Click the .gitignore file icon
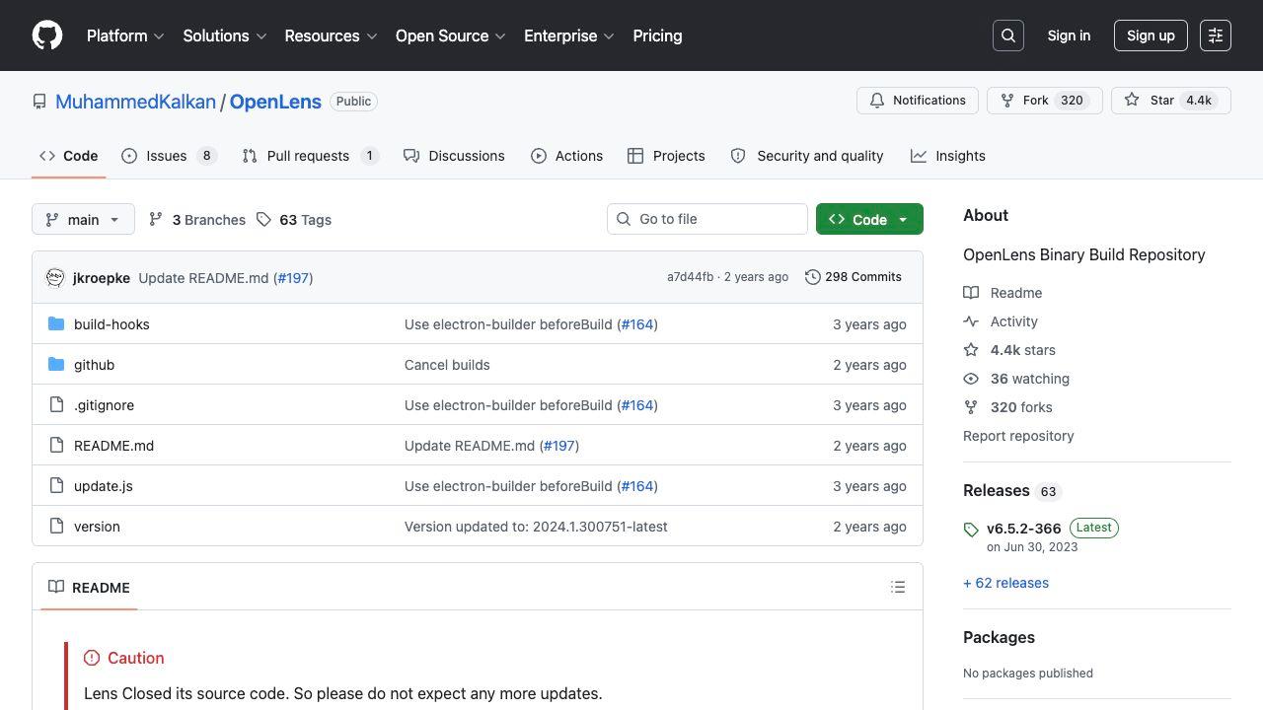1263x710 pixels. point(56,404)
